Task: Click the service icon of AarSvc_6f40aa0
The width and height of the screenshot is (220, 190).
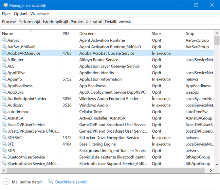Action: tap(4, 46)
